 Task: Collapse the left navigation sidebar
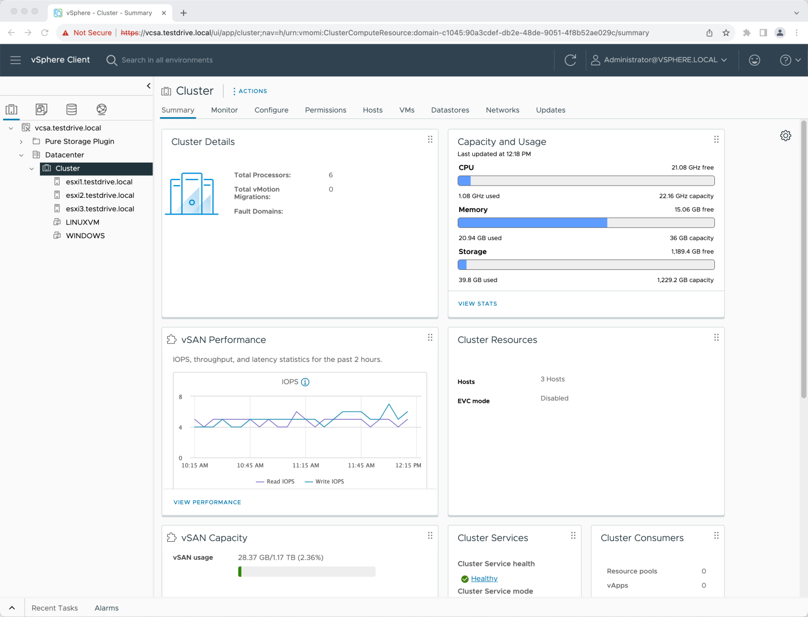149,86
